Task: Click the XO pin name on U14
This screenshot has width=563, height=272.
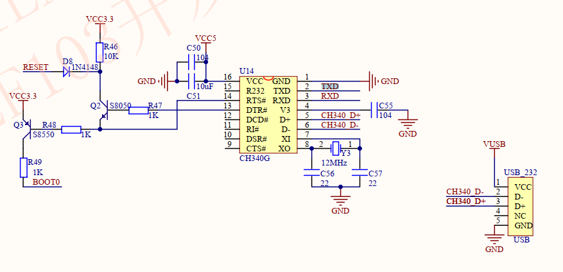Action: (284, 149)
